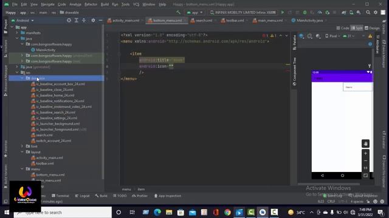Open the app run configuration dropdown
This screenshot has width=389, height=218.
pos(194,12)
